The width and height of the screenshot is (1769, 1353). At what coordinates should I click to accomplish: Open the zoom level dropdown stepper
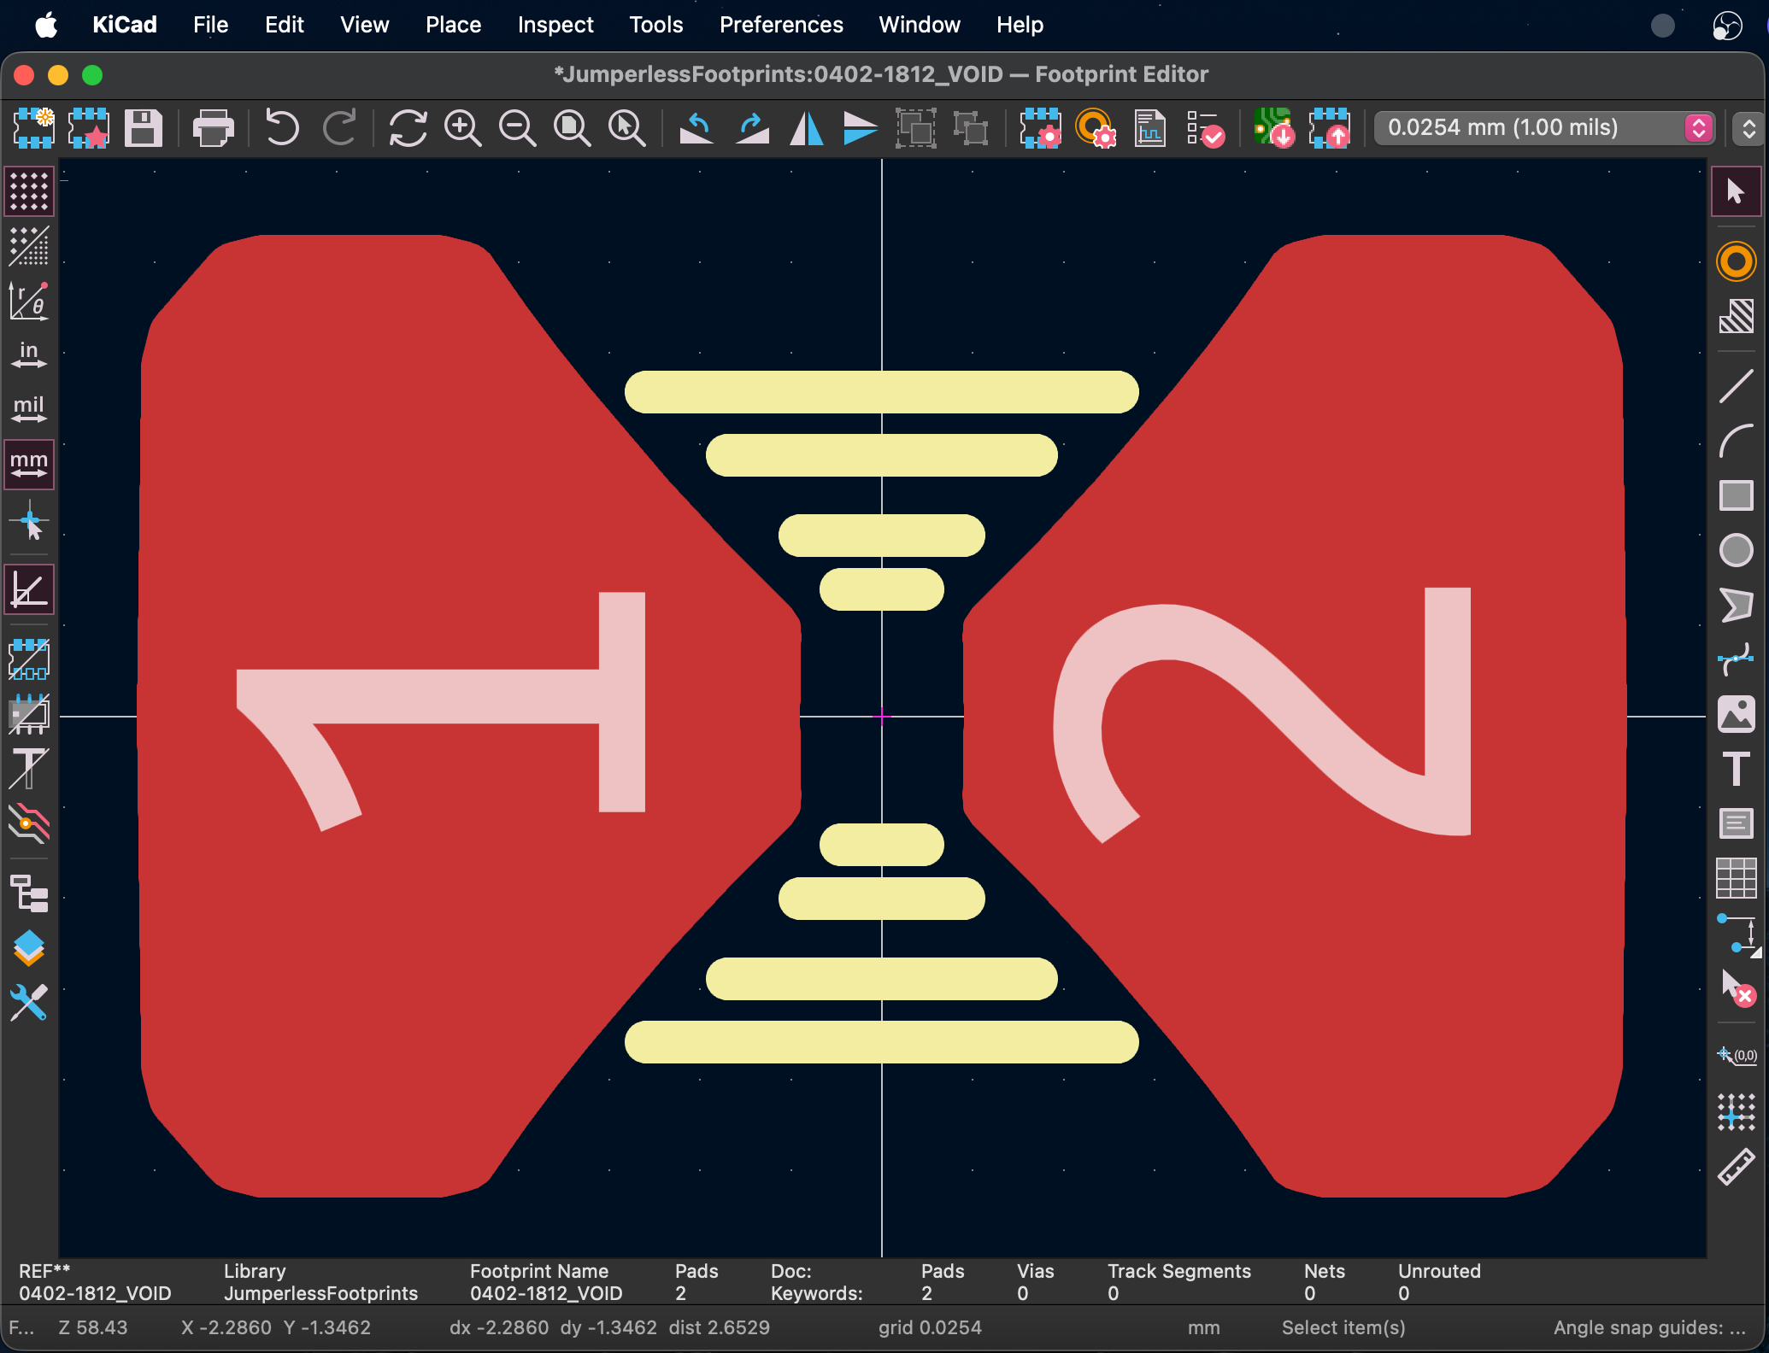1748,128
